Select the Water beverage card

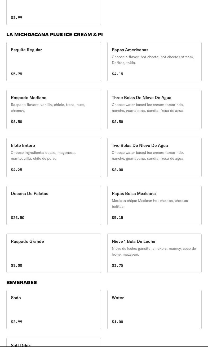tap(154, 309)
